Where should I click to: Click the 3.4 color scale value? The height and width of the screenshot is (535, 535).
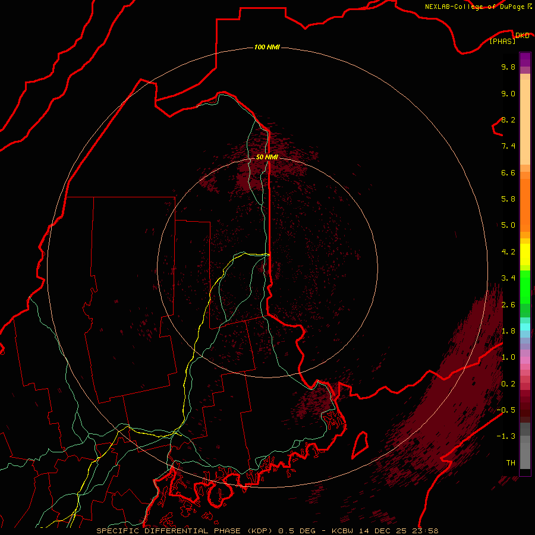coord(508,278)
